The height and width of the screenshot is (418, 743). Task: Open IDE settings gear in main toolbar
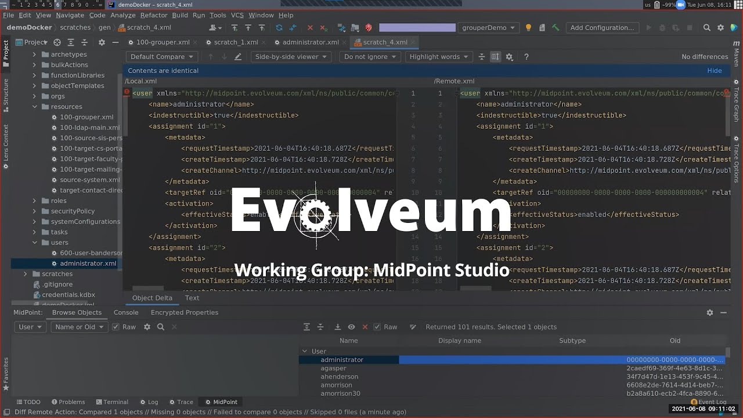[x=720, y=27]
